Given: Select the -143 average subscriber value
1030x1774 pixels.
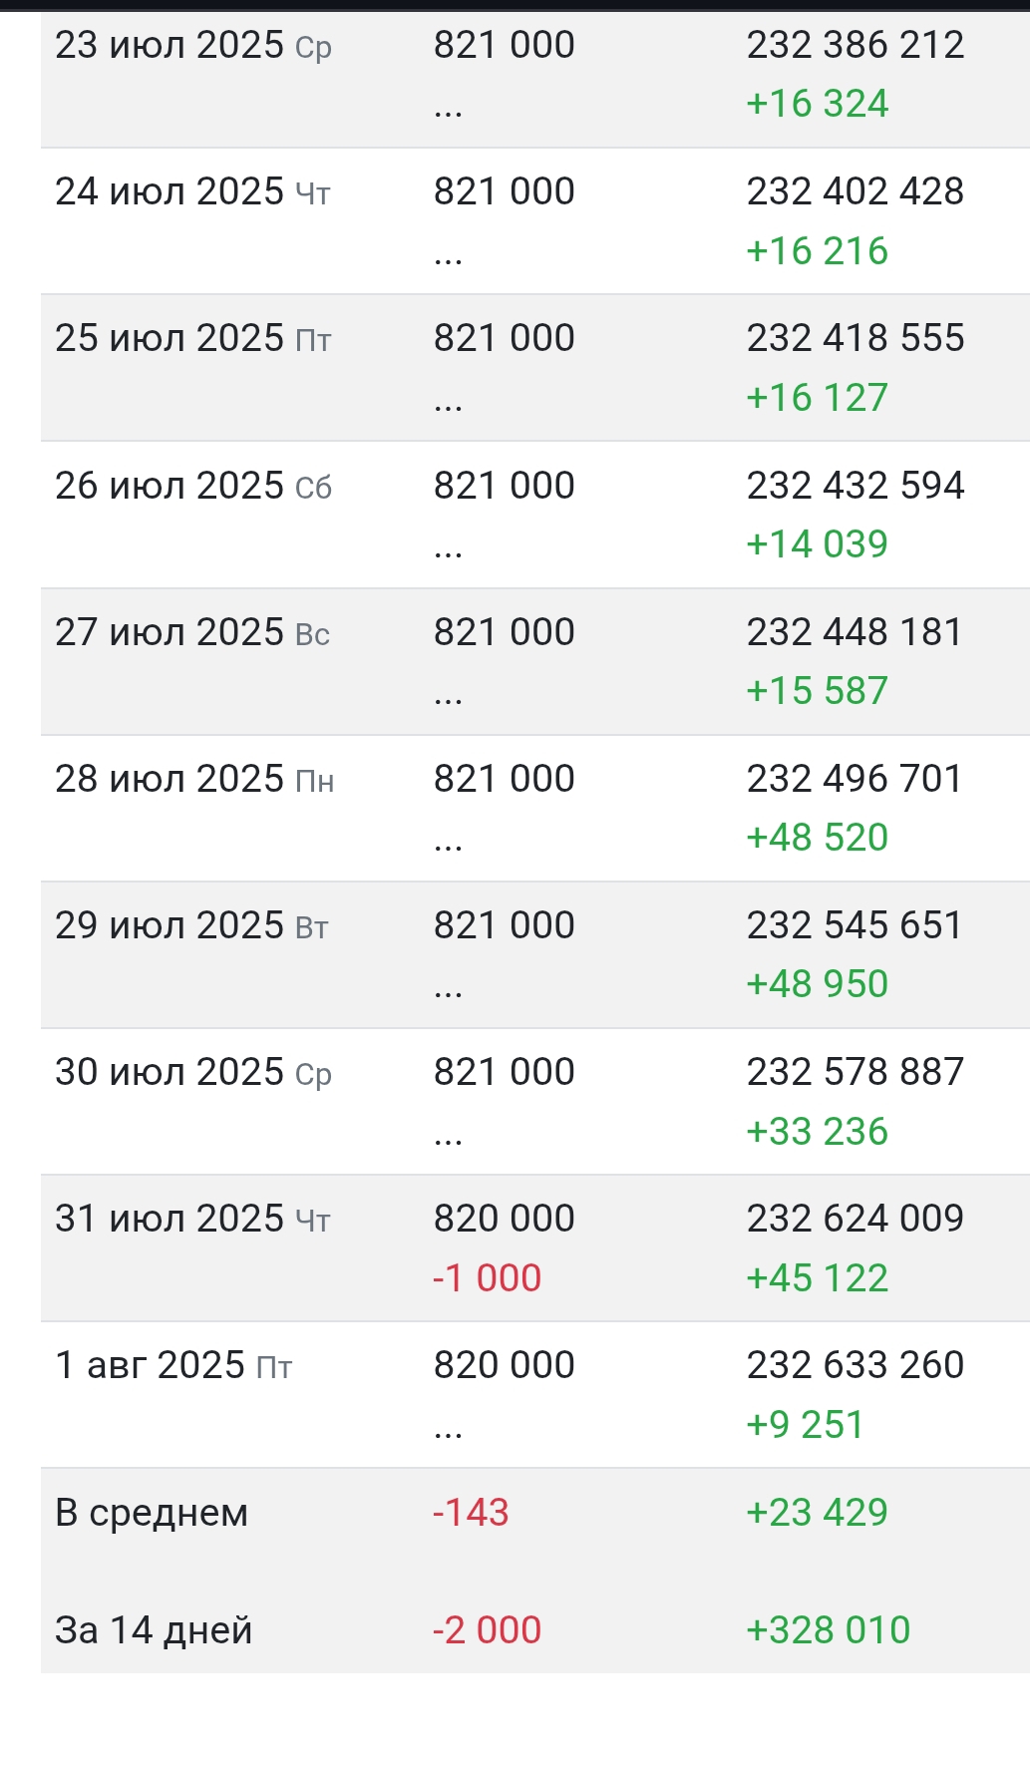Looking at the screenshot, I should point(471,1513).
